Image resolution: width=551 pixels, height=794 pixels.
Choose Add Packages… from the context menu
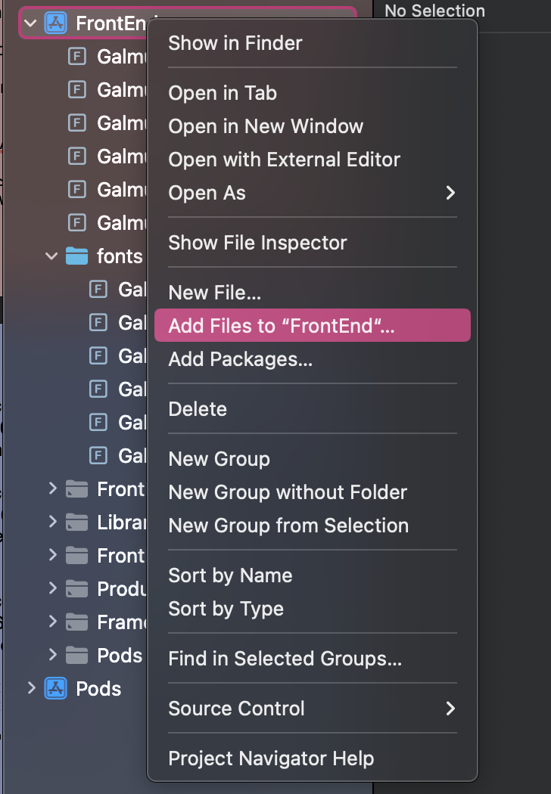point(240,359)
